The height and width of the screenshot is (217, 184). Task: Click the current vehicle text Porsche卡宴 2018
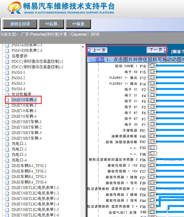point(50,34)
